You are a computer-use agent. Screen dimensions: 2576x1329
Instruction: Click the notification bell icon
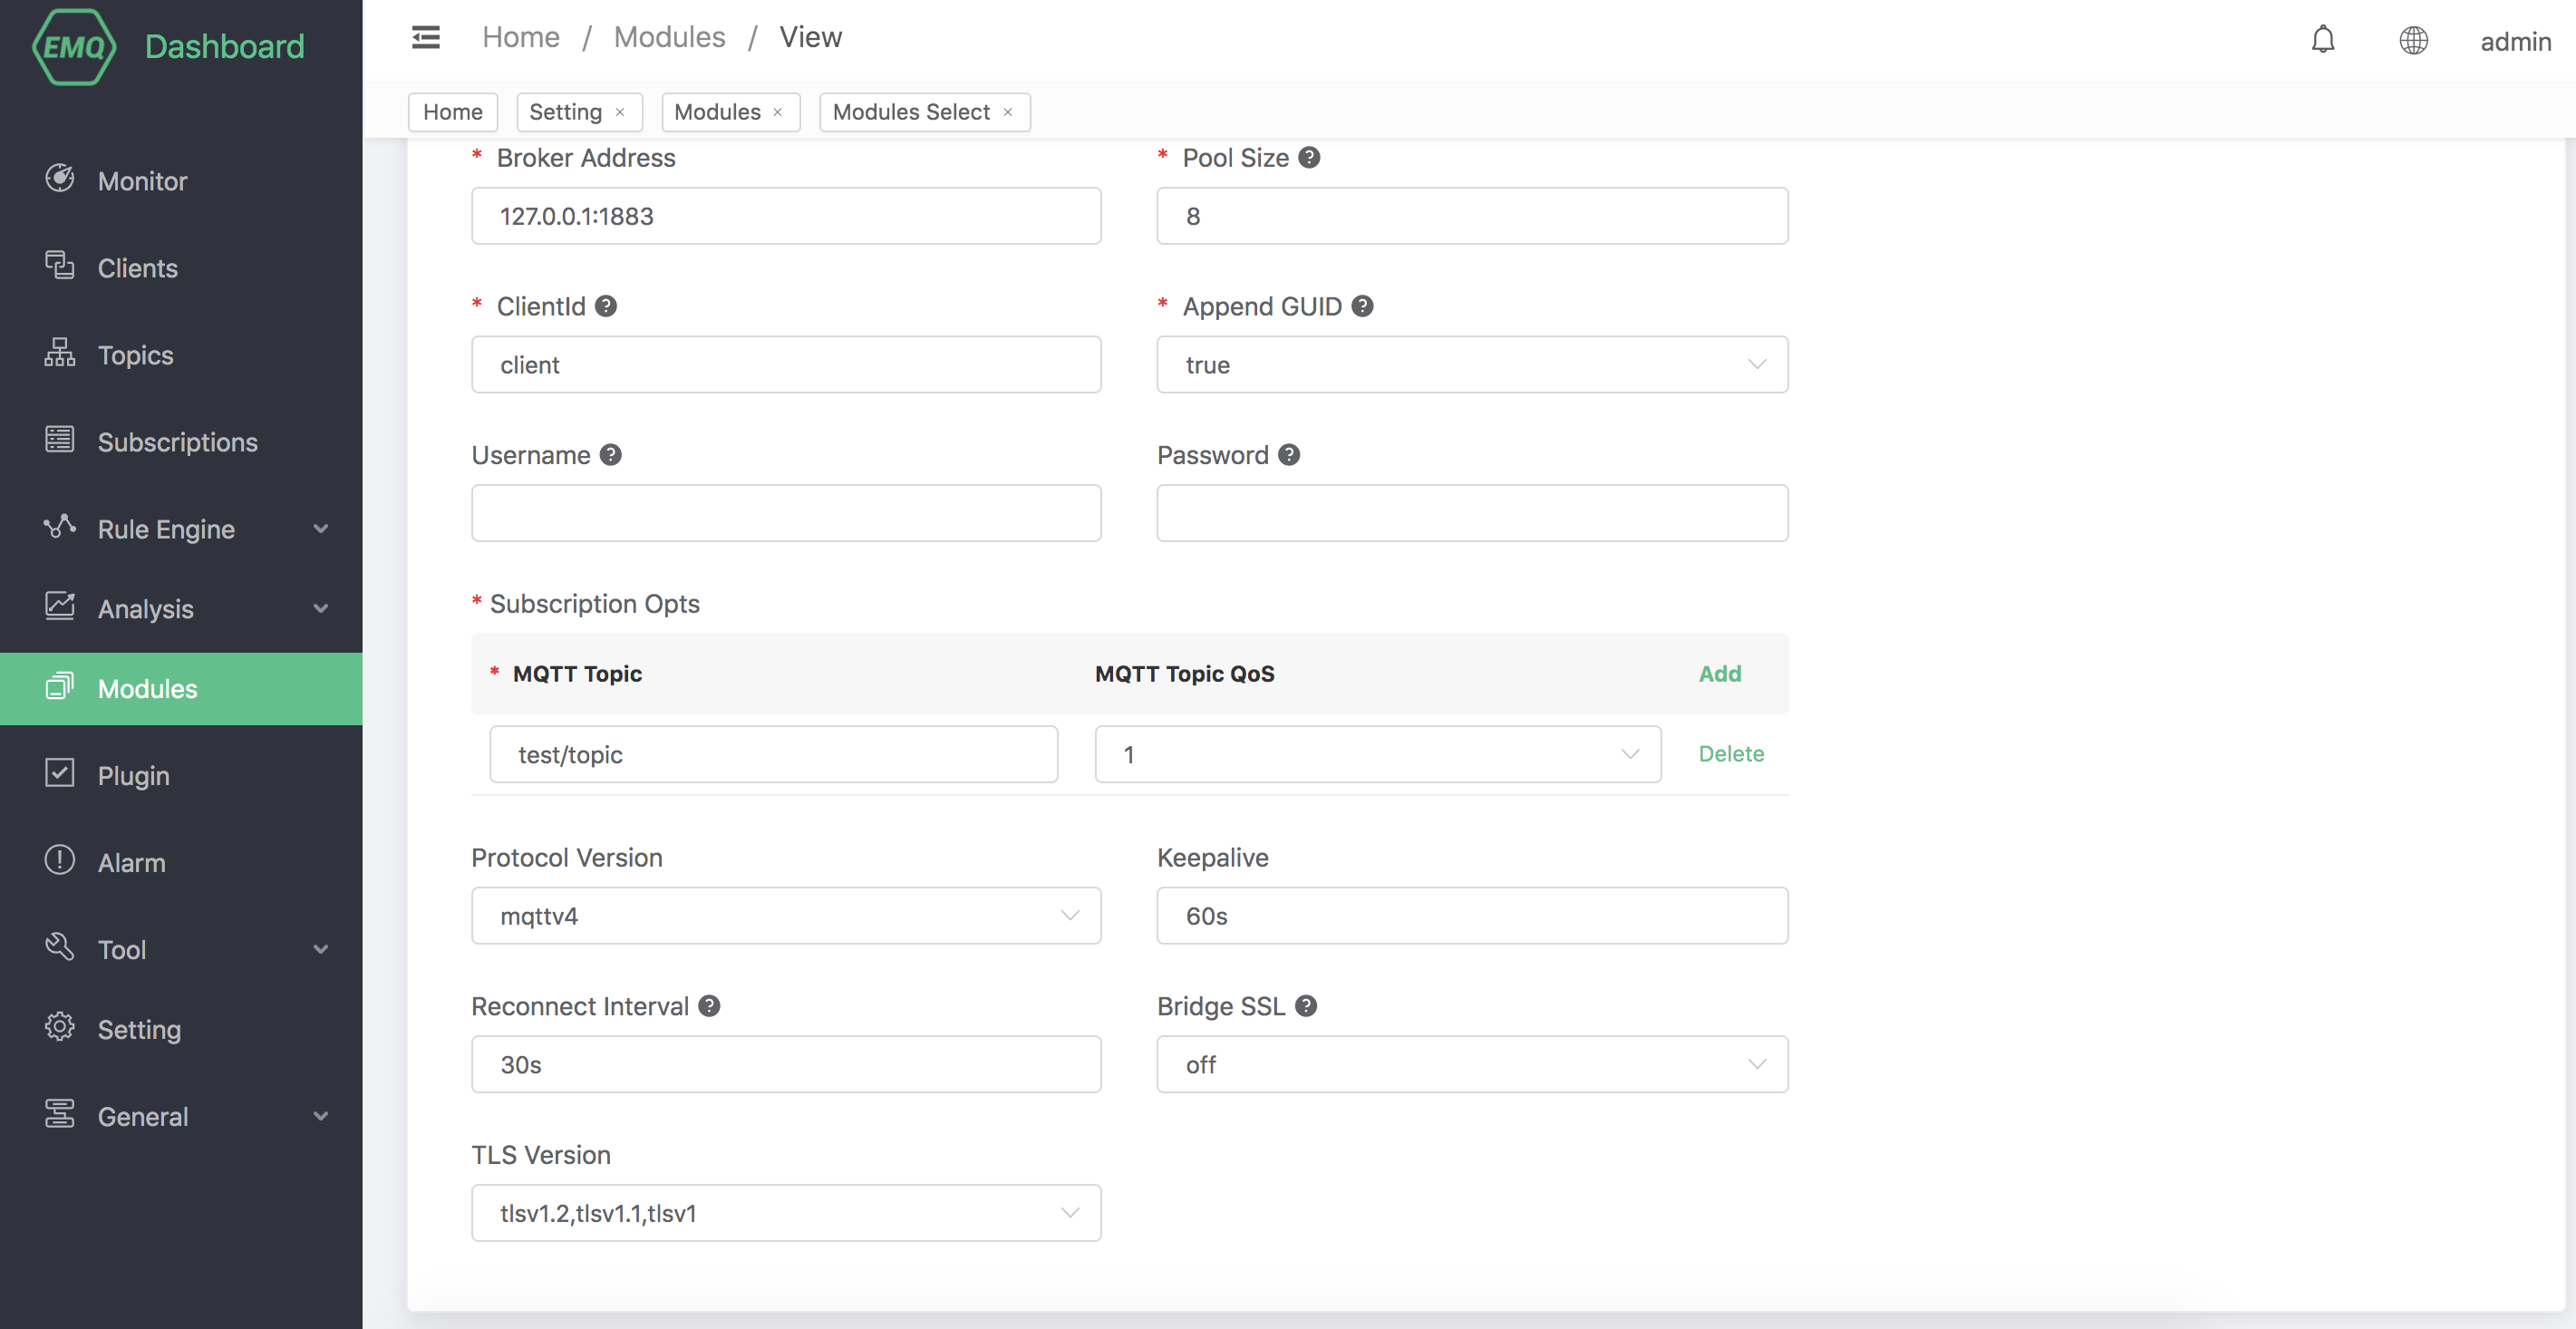tap(2322, 40)
